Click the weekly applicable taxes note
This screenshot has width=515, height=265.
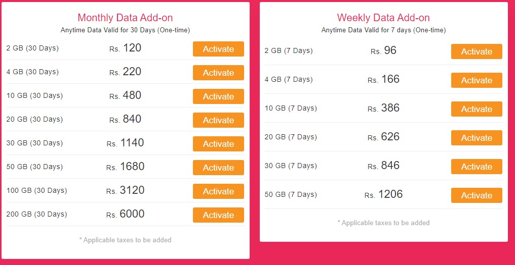383,223
